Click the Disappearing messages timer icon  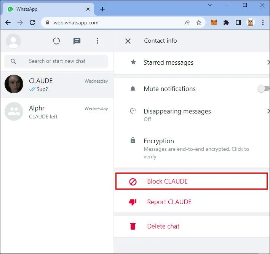pos(133,111)
